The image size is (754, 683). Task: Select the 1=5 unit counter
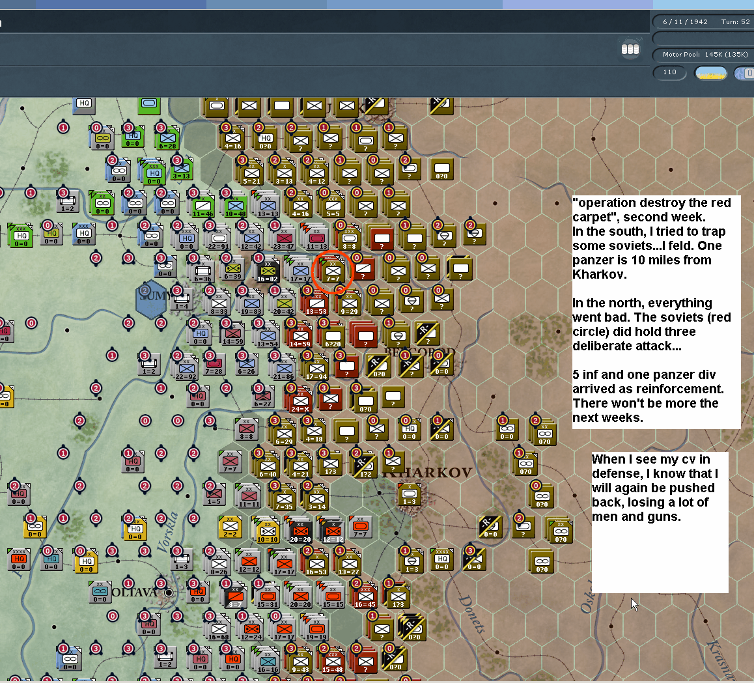point(214,495)
